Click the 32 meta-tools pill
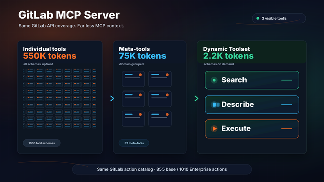The width and height of the screenshot is (324, 182). 134,143
